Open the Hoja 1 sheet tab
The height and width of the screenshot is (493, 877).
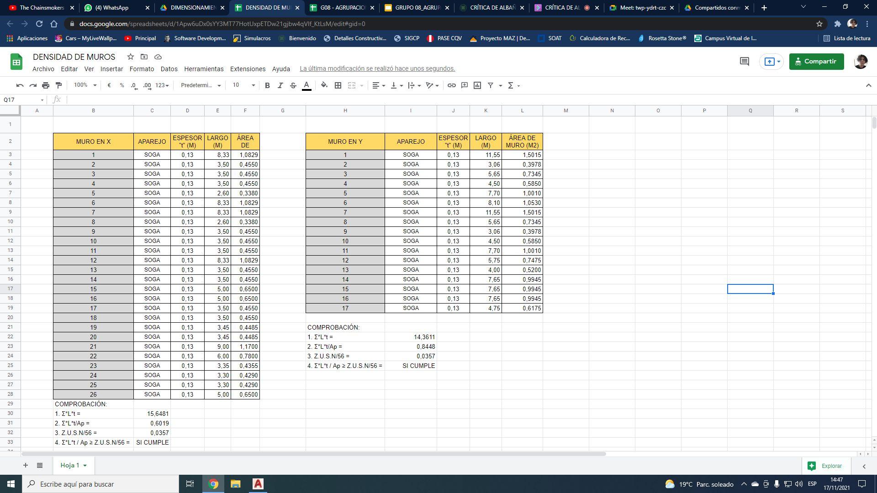pyautogui.click(x=70, y=465)
